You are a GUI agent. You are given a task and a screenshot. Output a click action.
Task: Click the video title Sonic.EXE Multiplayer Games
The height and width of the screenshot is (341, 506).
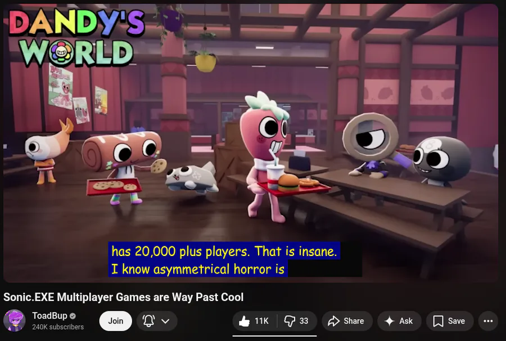(x=123, y=297)
